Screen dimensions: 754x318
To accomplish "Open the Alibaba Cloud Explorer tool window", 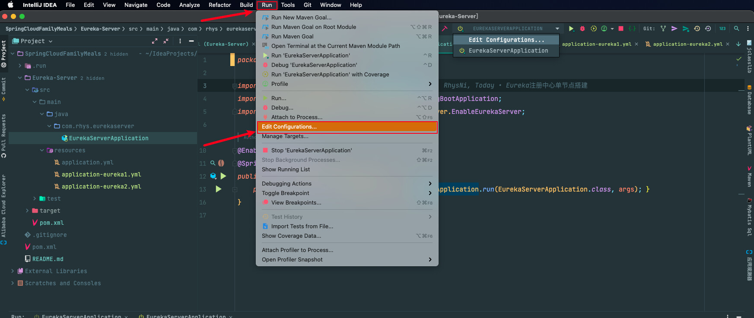I will [x=3, y=209].
